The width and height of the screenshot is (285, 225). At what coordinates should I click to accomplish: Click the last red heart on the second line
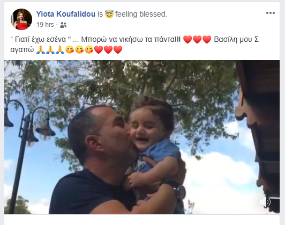coord(118,50)
